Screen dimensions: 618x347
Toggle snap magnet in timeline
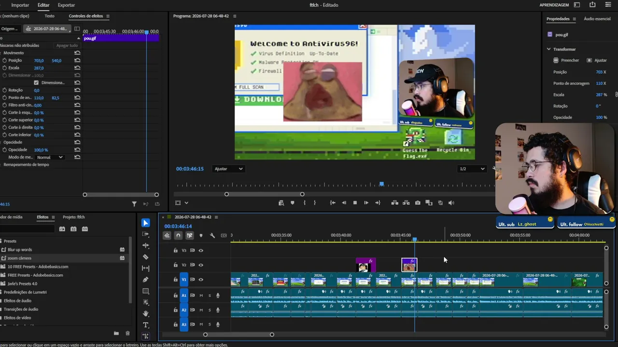(x=178, y=236)
